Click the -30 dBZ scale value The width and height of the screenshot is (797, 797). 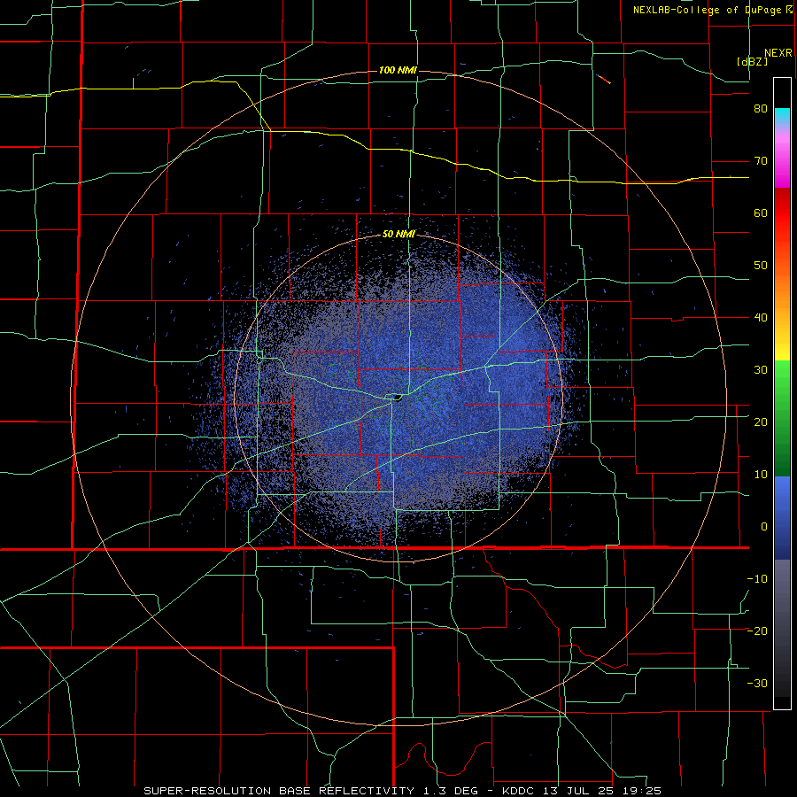click(x=757, y=683)
